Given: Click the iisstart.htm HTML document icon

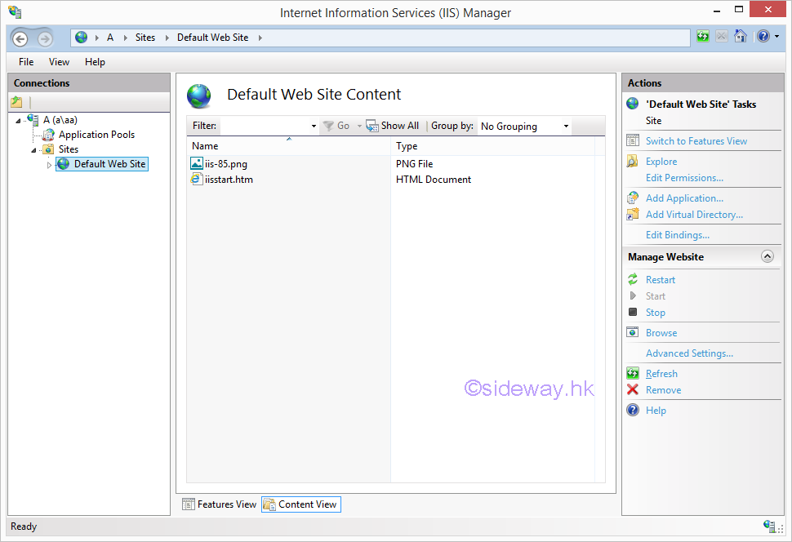Looking at the screenshot, I should coord(197,179).
